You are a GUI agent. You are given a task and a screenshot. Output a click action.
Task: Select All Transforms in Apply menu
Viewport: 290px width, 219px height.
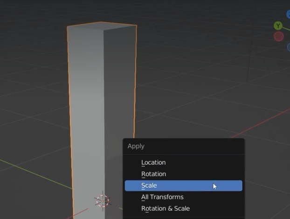tap(184, 197)
